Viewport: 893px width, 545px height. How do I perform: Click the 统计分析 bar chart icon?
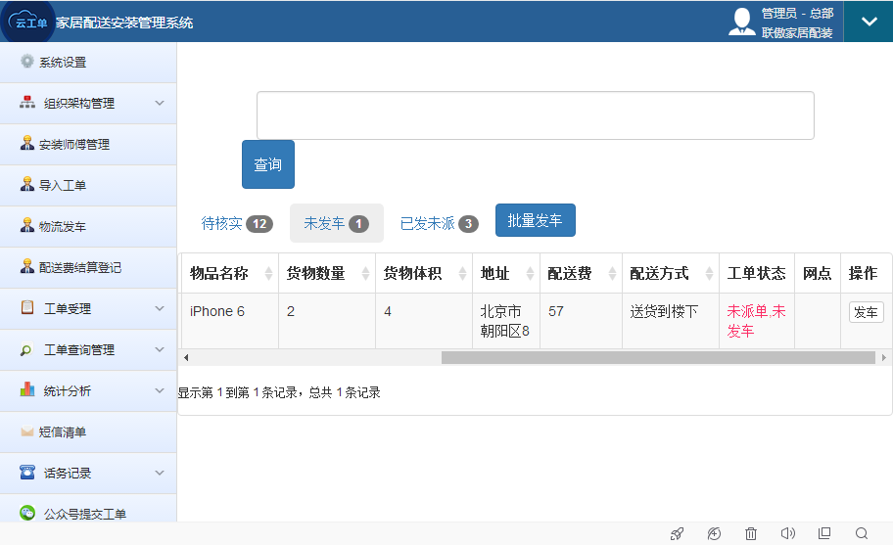tap(27, 389)
